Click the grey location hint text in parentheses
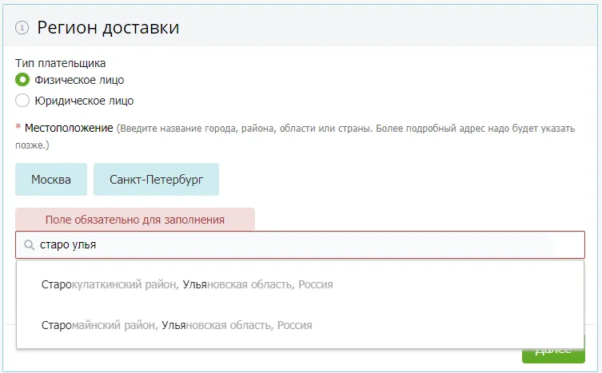 click(x=345, y=128)
